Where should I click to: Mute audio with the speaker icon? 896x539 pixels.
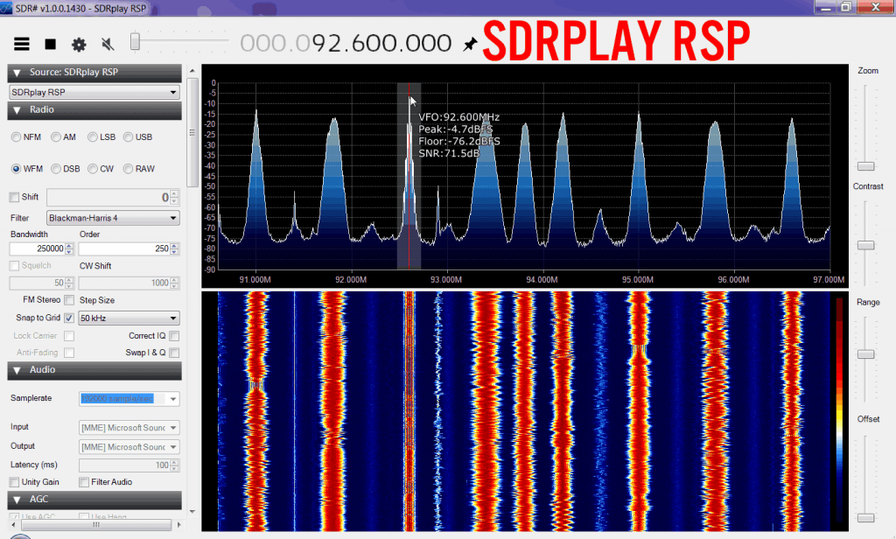pyautogui.click(x=108, y=44)
